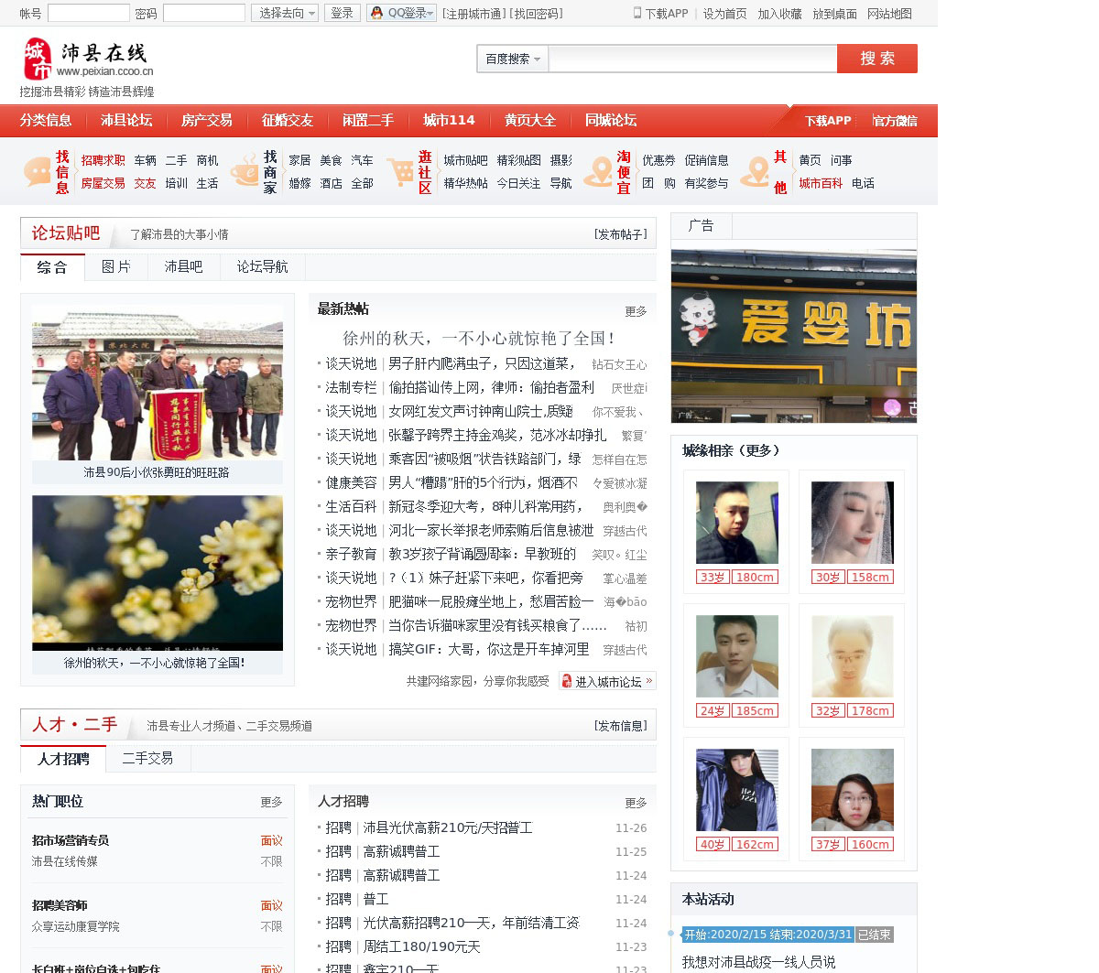Open 黄页大全 in the navigation bar

529,120
